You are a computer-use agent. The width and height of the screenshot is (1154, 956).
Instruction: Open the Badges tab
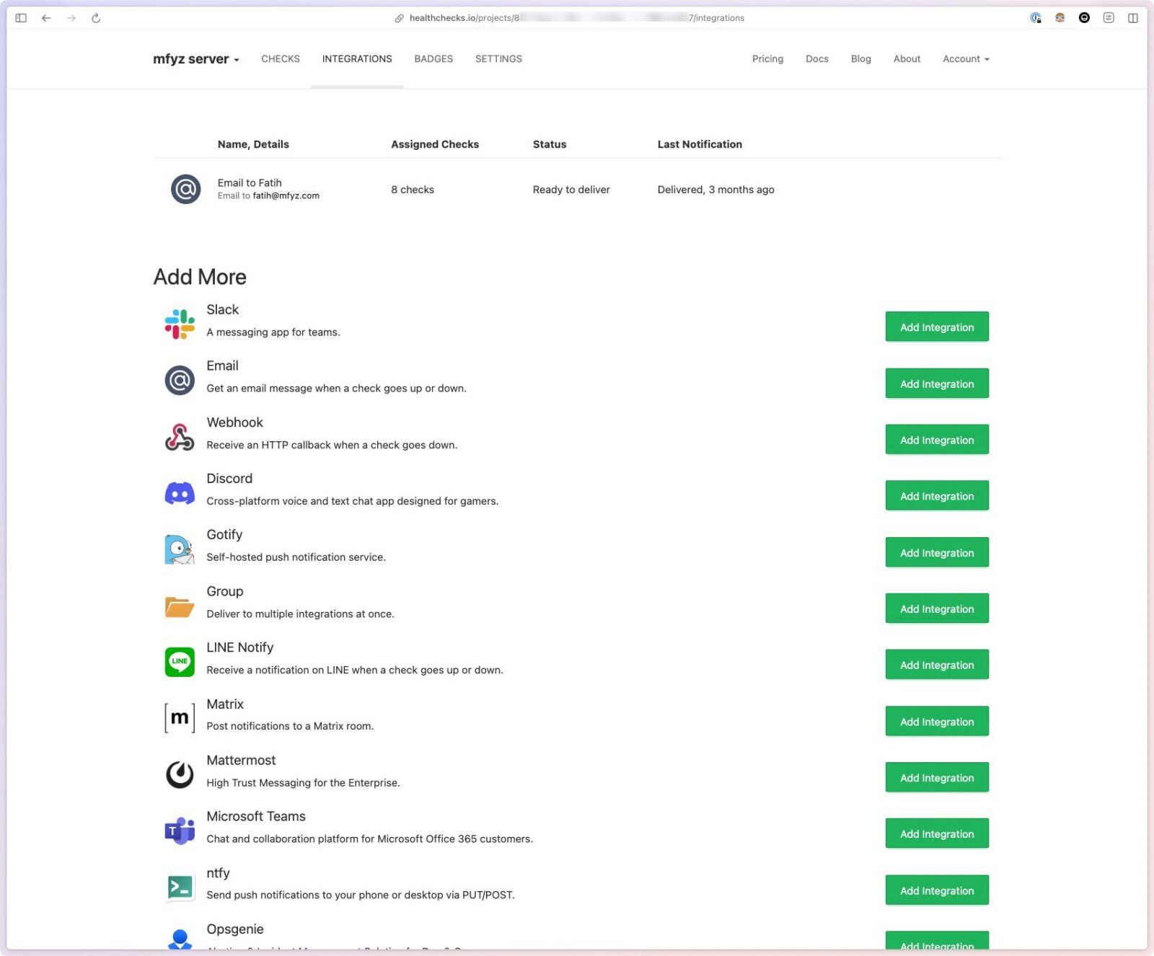pyautogui.click(x=433, y=59)
